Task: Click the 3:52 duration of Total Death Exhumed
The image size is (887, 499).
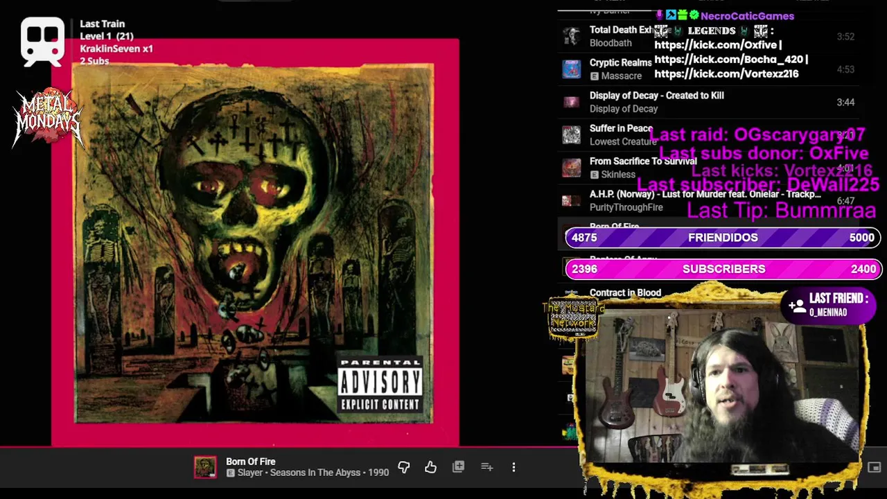Action: 845,36
